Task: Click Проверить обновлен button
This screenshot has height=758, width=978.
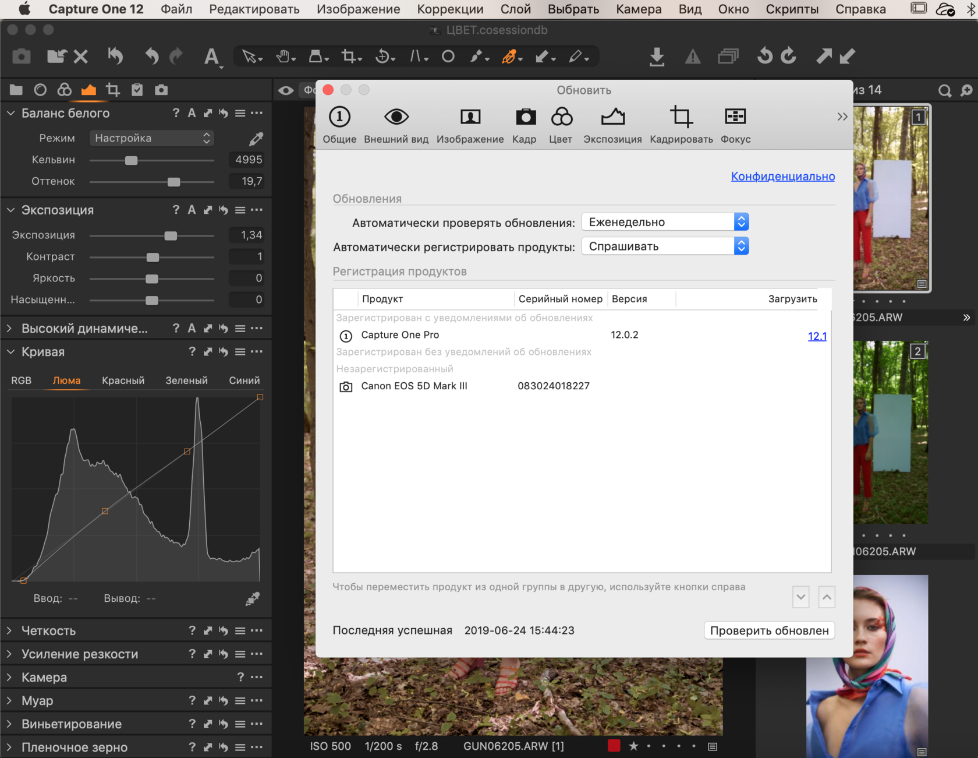Action: point(769,630)
